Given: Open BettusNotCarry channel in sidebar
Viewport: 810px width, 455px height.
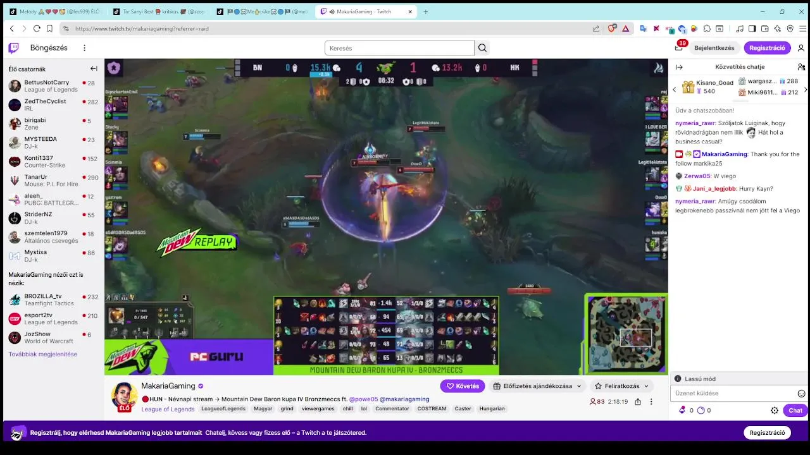Looking at the screenshot, I should click(x=54, y=86).
